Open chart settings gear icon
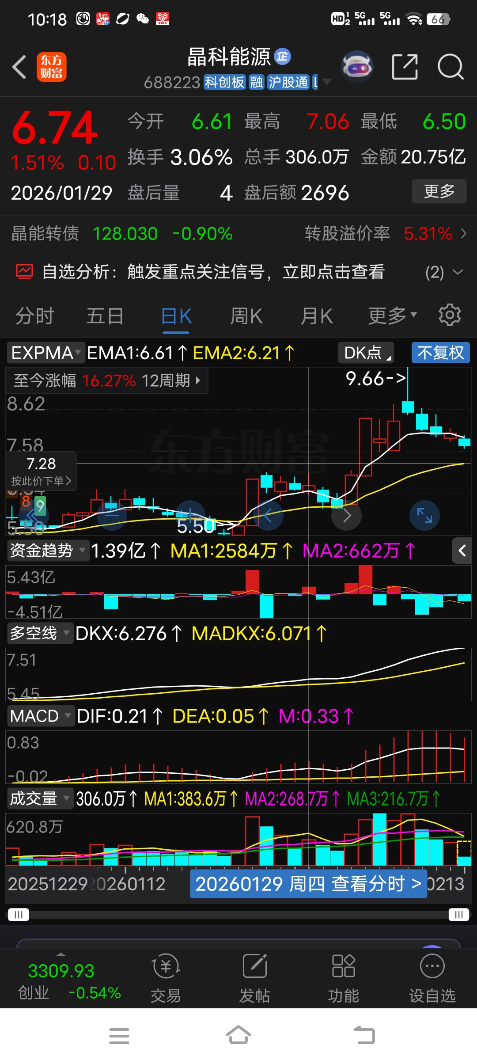This screenshot has width=477, height=1064. [x=450, y=315]
